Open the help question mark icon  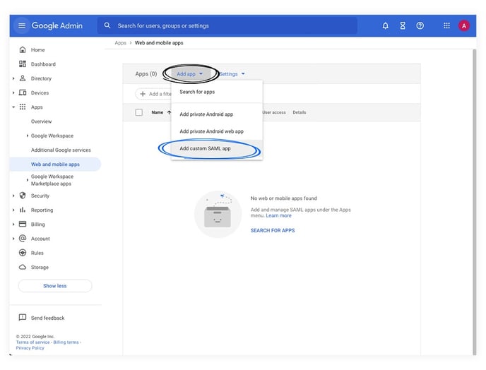click(420, 25)
